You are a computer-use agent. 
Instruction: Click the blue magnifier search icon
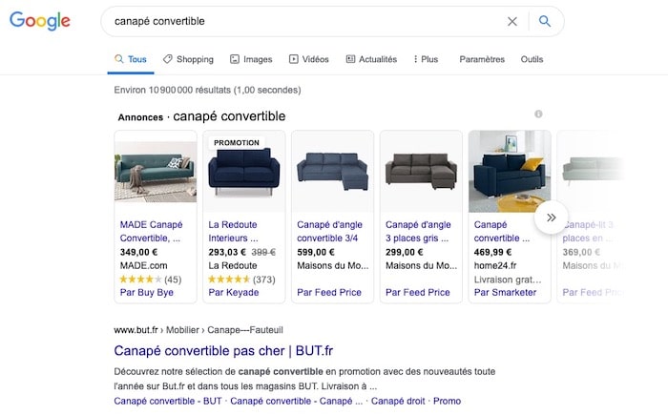(x=545, y=21)
